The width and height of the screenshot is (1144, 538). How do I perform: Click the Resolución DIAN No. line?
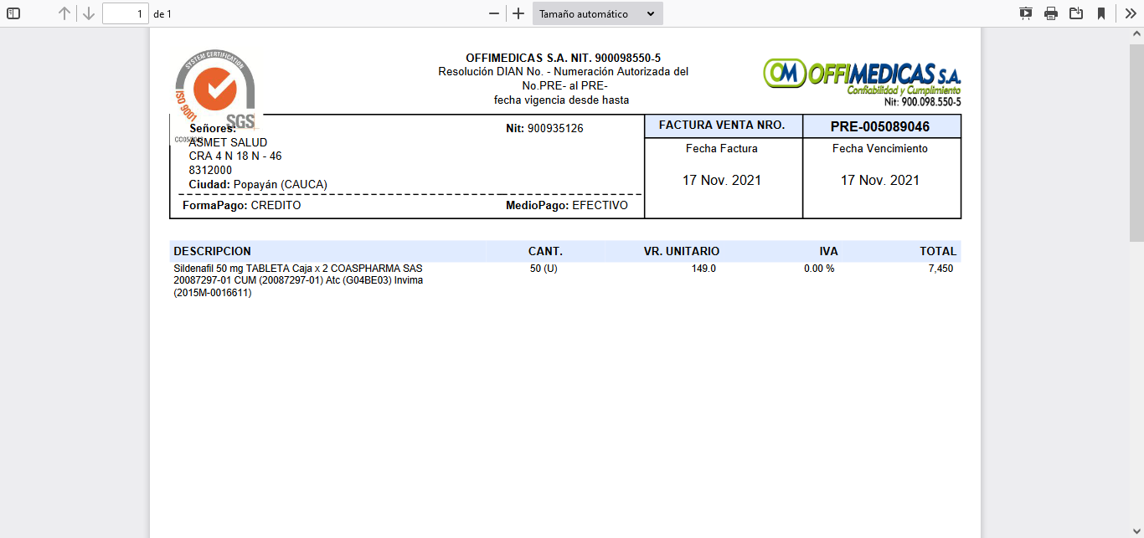(563, 72)
